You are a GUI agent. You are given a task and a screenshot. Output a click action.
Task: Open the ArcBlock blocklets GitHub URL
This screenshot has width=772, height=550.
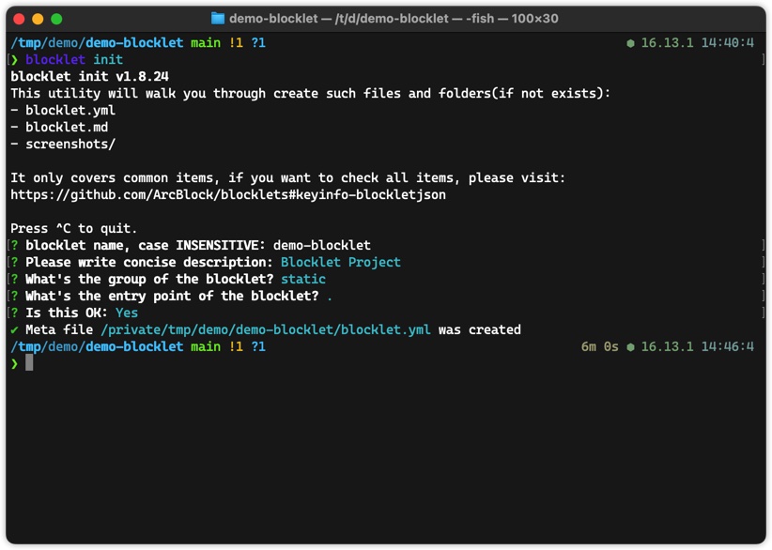click(x=228, y=195)
